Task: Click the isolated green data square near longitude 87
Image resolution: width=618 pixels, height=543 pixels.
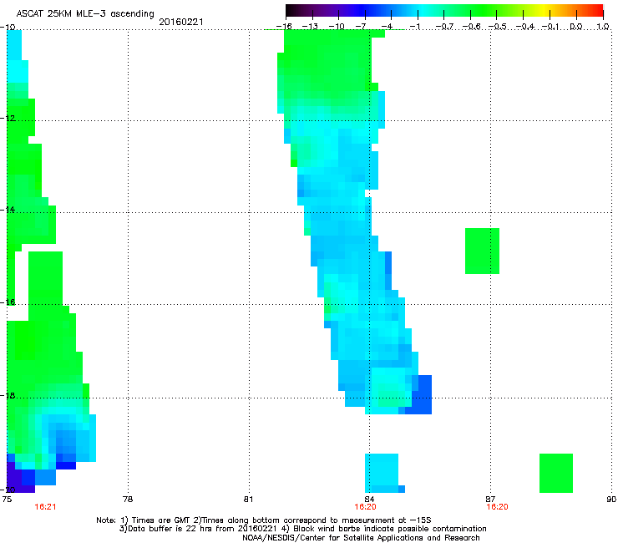Action: click(482, 251)
